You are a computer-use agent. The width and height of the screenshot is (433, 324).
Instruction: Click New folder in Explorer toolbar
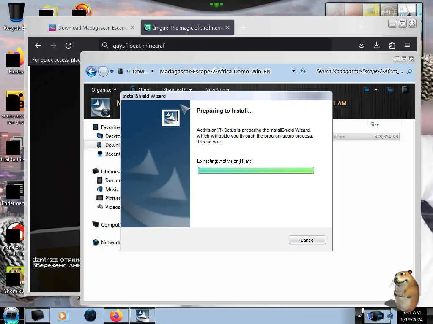(x=217, y=89)
